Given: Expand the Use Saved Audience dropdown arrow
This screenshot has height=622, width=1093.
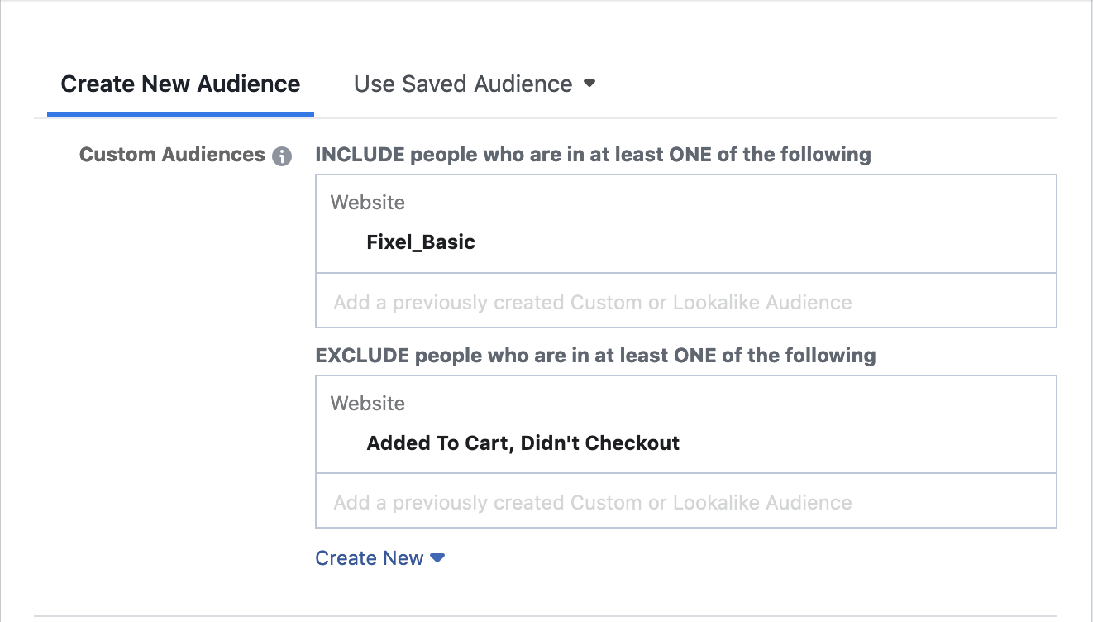Looking at the screenshot, I should pos(589,84).
